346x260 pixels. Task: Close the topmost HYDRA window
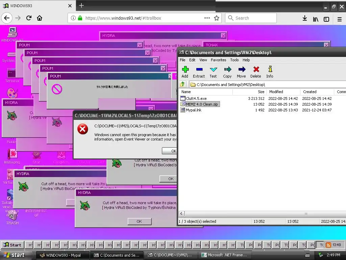[x=223, y=36]
